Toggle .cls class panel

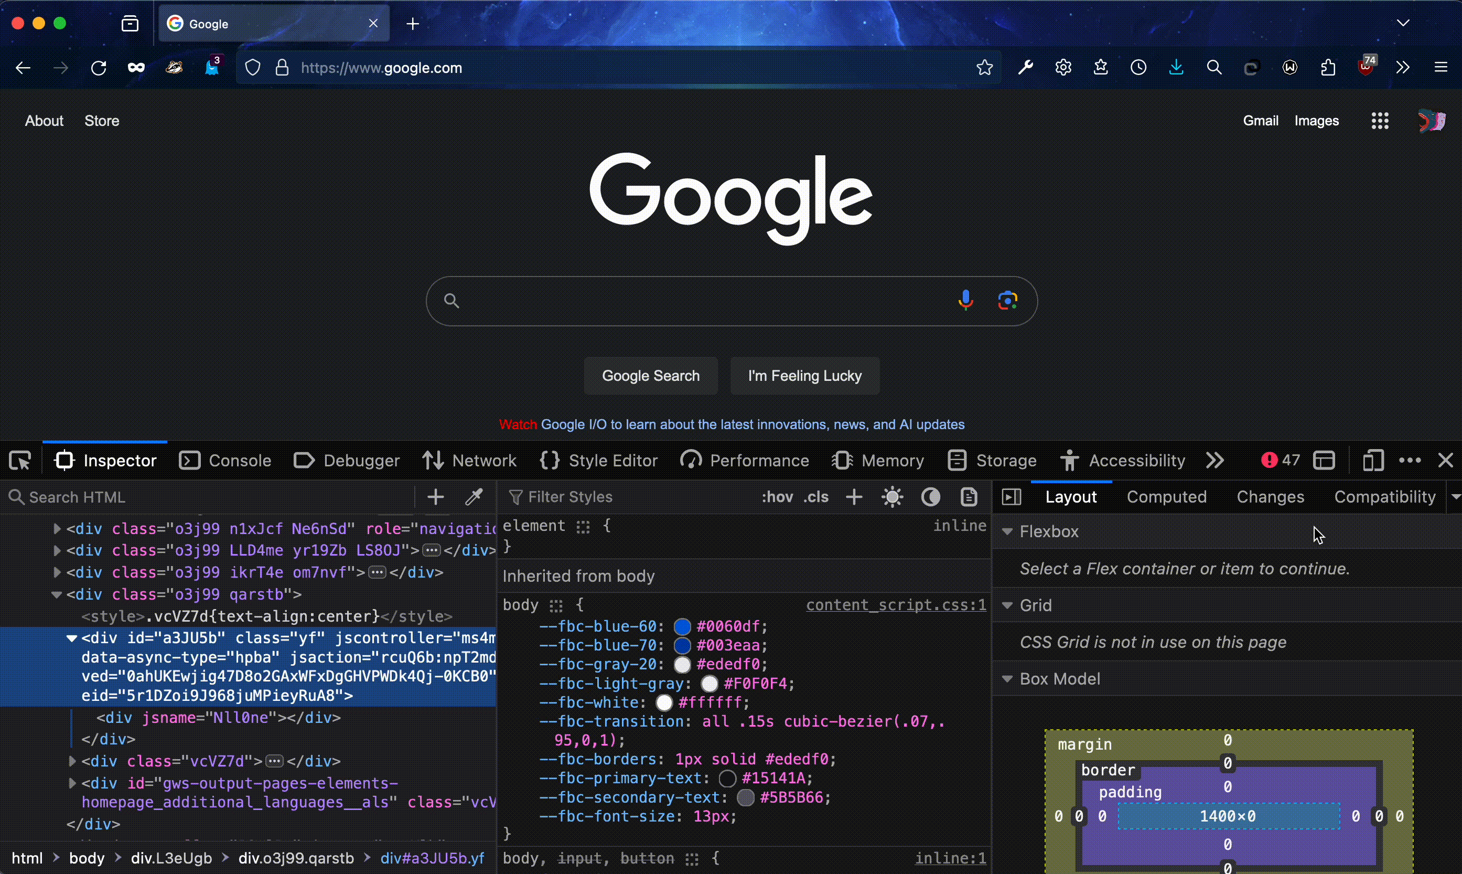[x=816, y=497]
